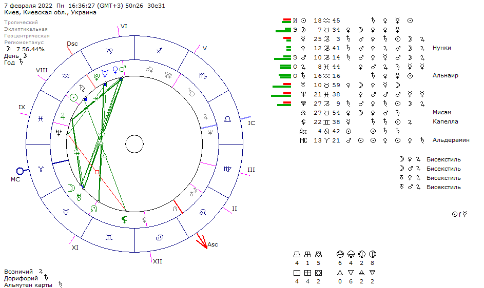Click the trapezoid-with-cross icon above count 1
Screen dimensions: 484x288
[x=307, y=254]
